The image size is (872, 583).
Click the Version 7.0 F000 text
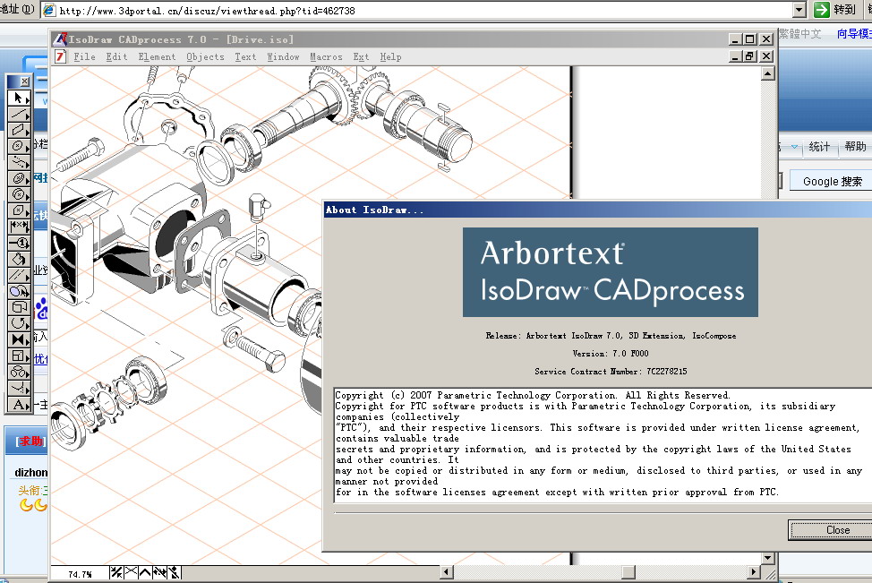click(x=610, y=353)
